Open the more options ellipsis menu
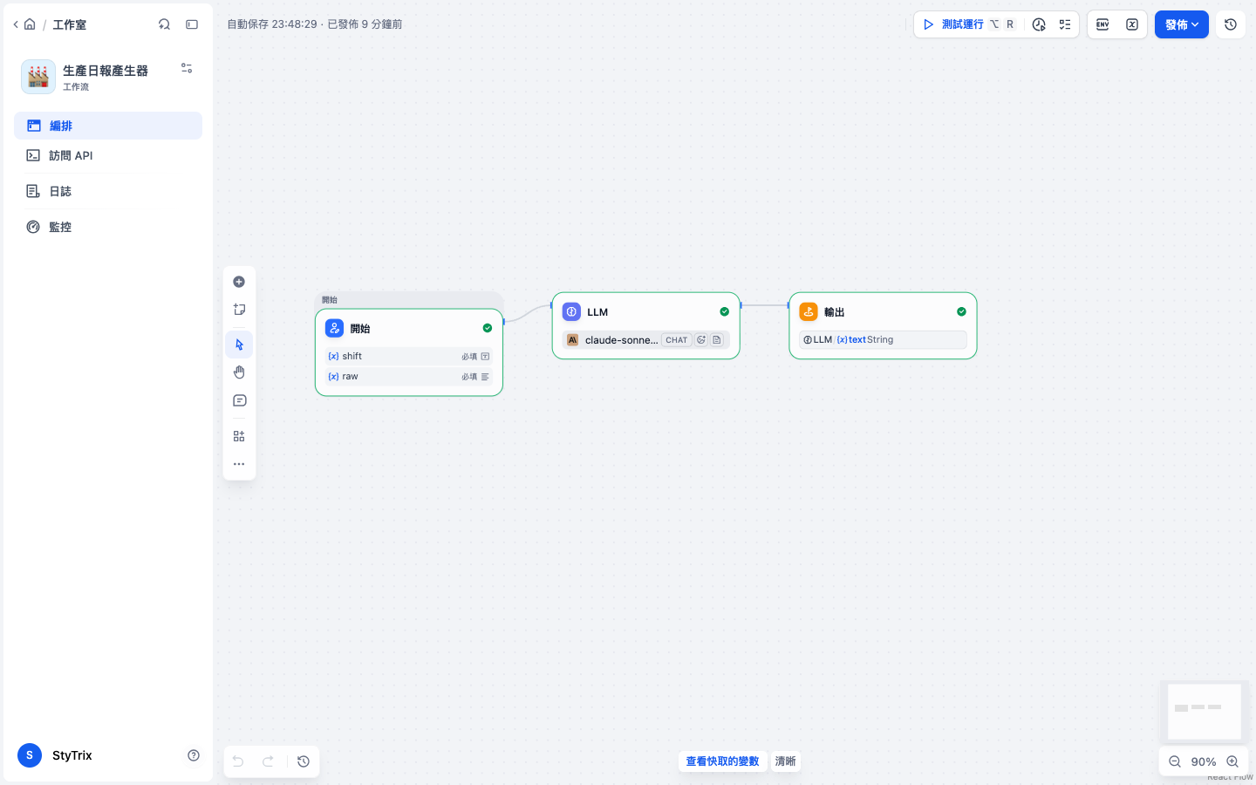Image resolution: width=1256 pixels, height=785 pixels. click(239, 464)
